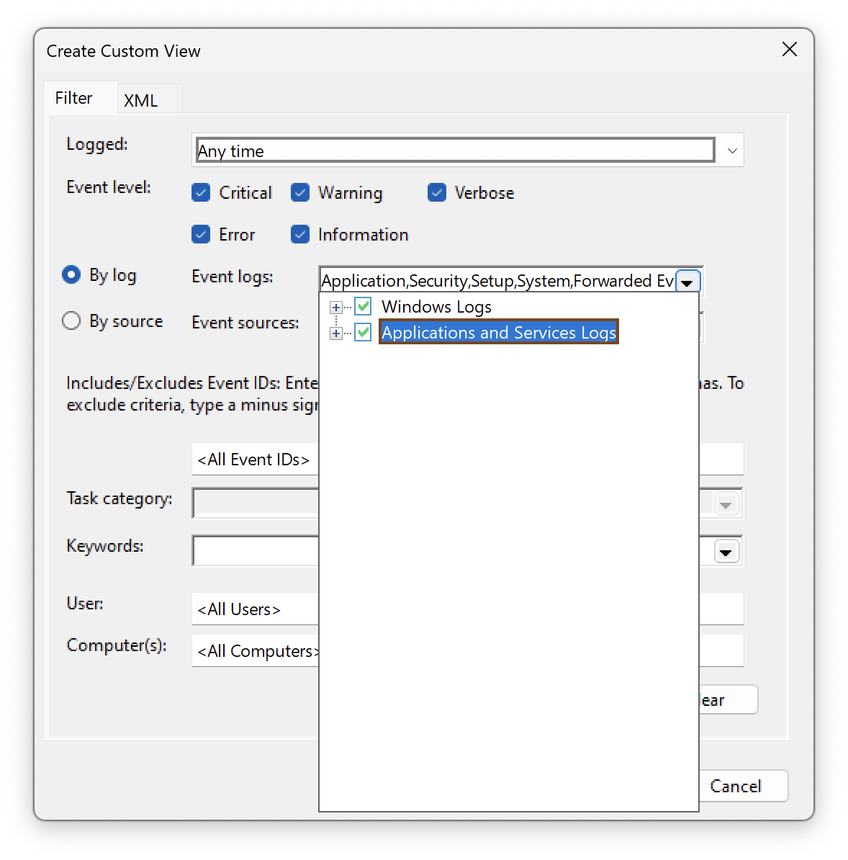Enable the Critical event level checkbox
Viewport: 848px width, 860px height.
[x=202, y=192]
